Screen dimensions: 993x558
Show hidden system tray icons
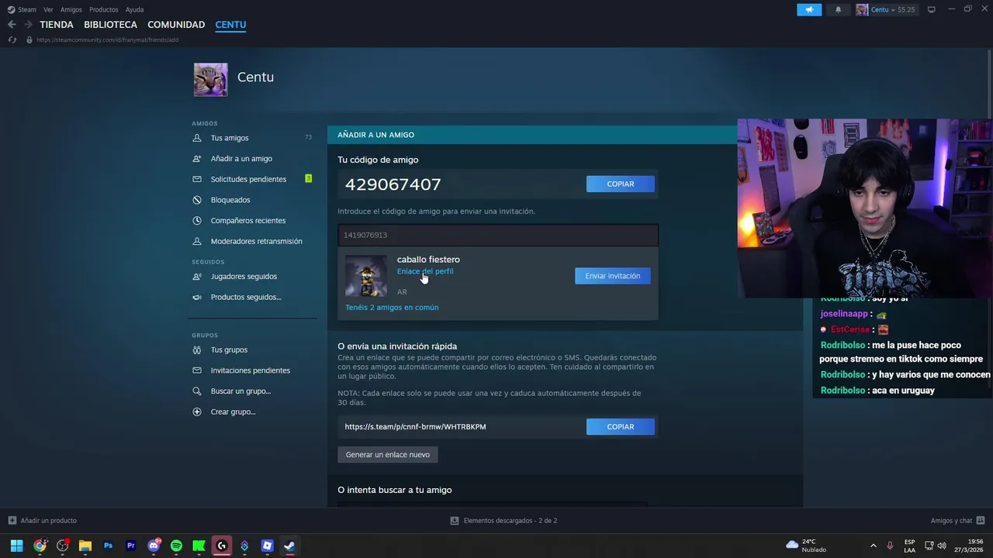click(x=874, y=546)
